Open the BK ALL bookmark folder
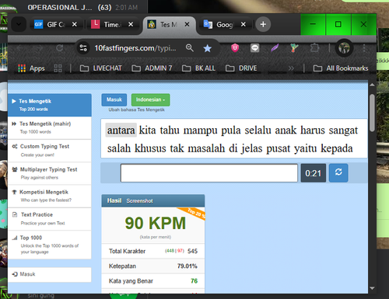The height and width of the screenshot is (299, 389). coord(198,68)
